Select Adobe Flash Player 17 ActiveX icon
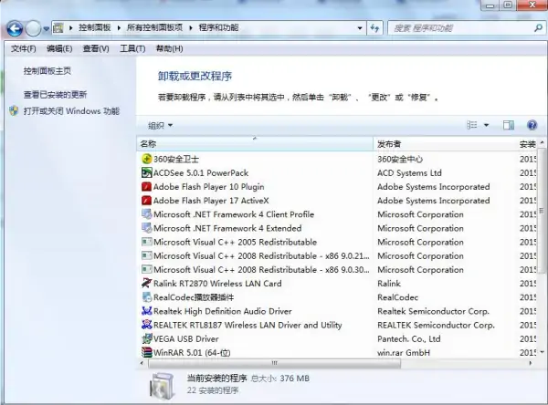 point(146,201)
